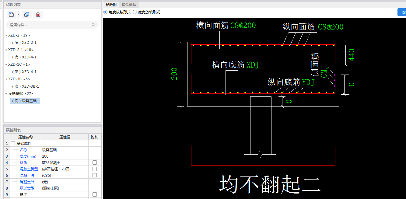Tick the 混凝土强度 (C35) 附加 checkbox
This screenshot has width=406, height=199.
pos(95,175)
